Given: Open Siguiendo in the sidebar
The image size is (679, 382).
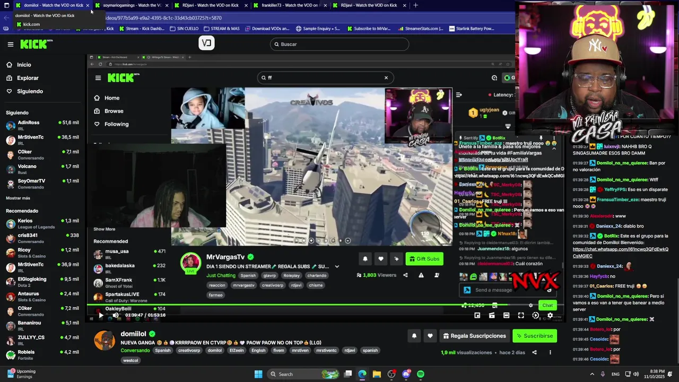Looking at the screenshot, I should pos(30,91).
